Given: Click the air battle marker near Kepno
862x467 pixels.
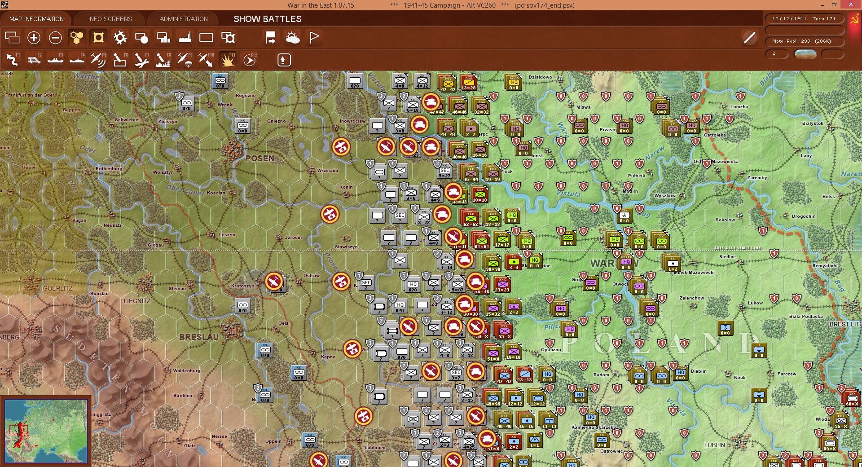Looking at the screenshot, I should coord(352,349).
